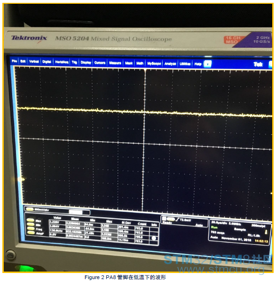Click the small icon at the trigger readout's start

[x=164, y=219]
